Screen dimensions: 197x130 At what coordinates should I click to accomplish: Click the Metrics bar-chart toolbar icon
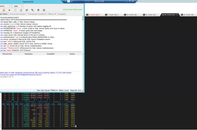pyautogui.click(x=27, y=10)
